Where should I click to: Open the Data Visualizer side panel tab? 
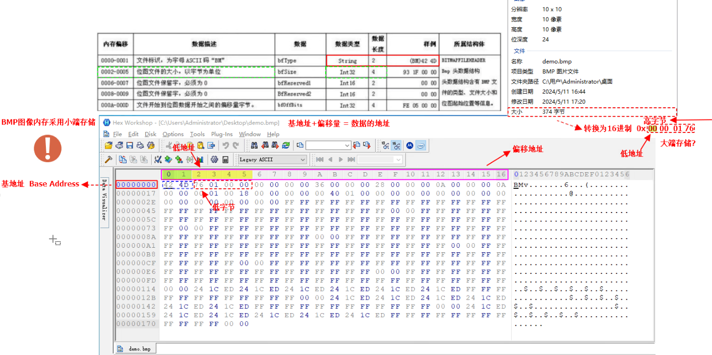coord(104,199)
